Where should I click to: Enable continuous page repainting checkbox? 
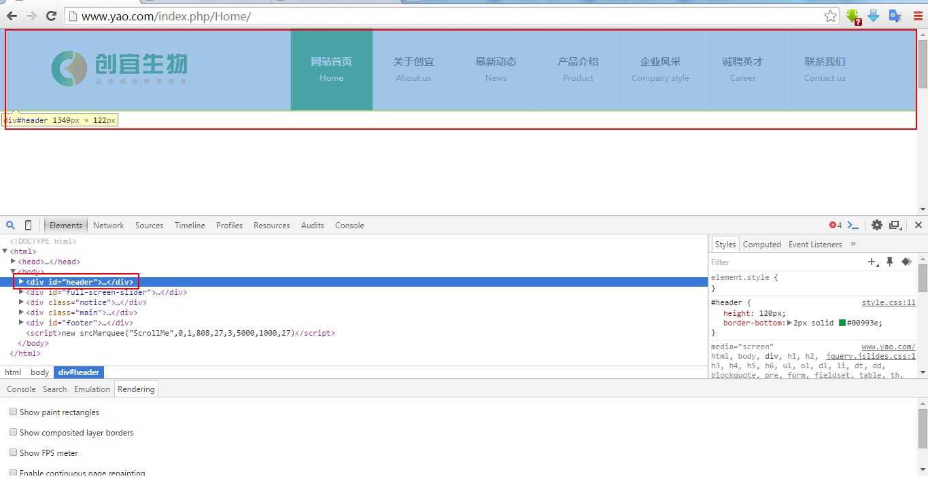click(14, 473)
